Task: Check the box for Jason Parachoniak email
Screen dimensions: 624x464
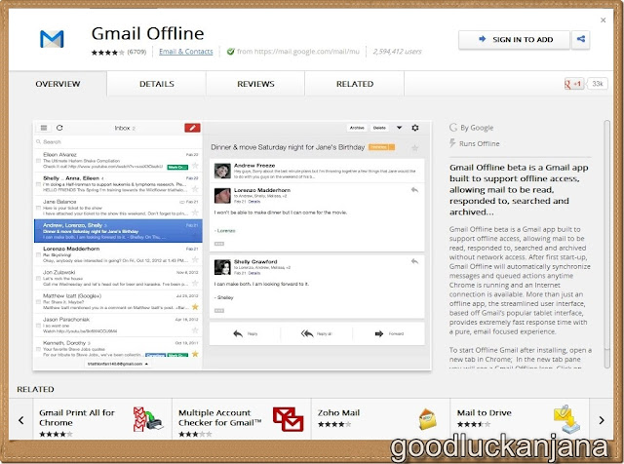Action: (x=39, y=326)
